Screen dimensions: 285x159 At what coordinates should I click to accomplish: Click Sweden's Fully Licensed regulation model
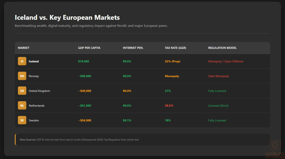pos(217,120)
